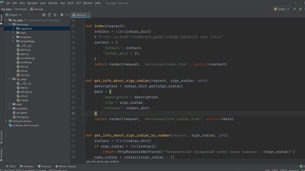Open the Navigate menu
Image resolution: width=305 pixels, height=171 pixels.
point(32,3)
